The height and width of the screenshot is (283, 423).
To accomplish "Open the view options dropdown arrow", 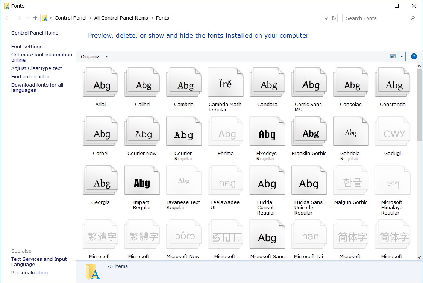I will coord(402,56).
